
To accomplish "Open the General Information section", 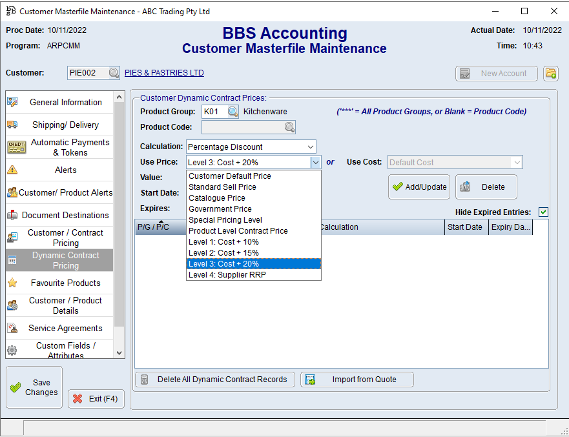I will [65, 102].
